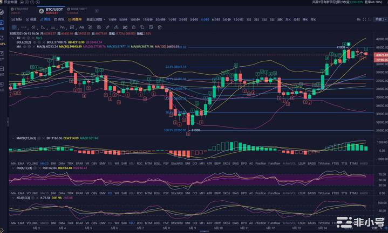Select the rectangle plus drawing tool
388x233 pixels.
[x=72, y=27]
